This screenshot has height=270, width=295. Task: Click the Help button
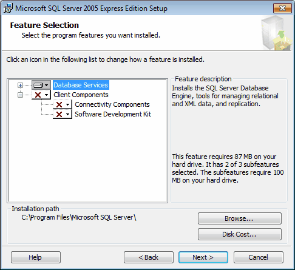tap(36, 257)
